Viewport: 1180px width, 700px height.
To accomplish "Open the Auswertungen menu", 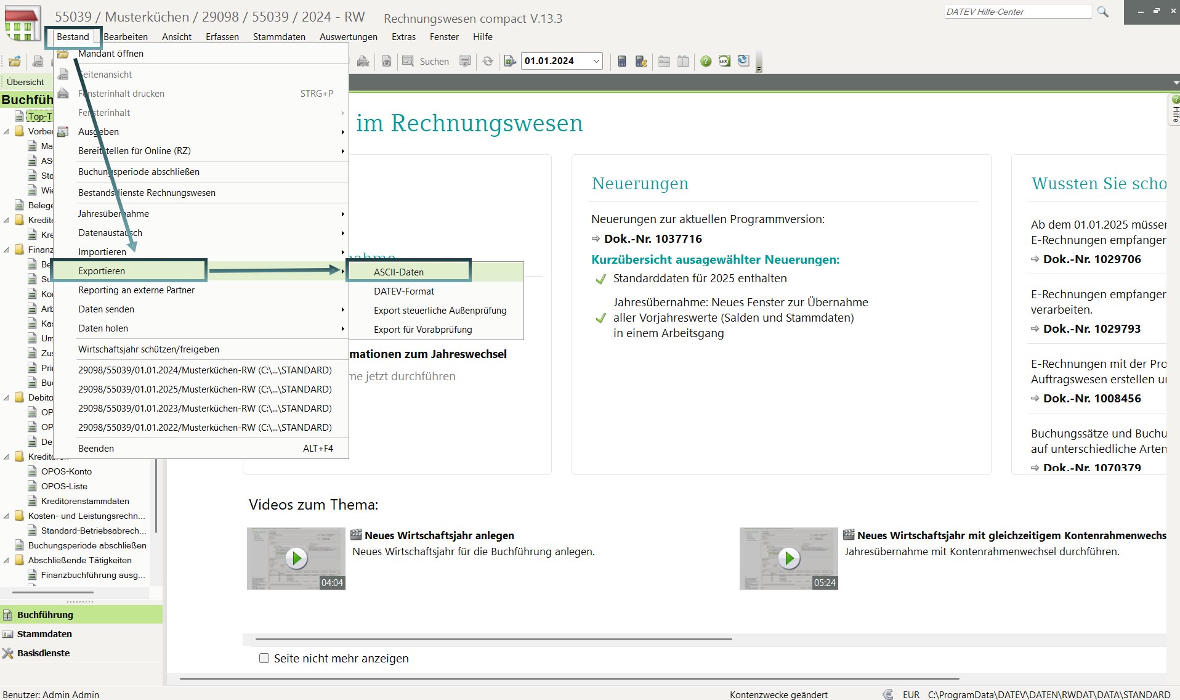I will coord(348,37).
